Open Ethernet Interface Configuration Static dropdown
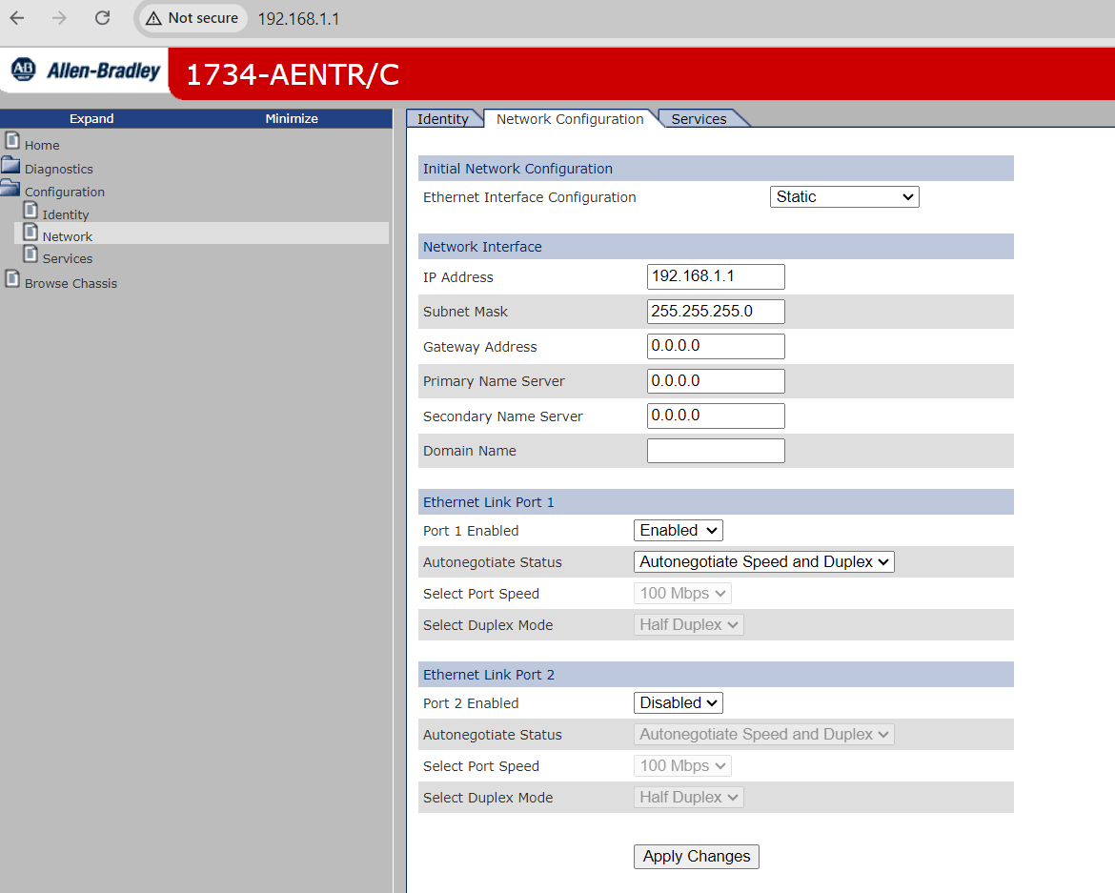 [x=844, y=197]
